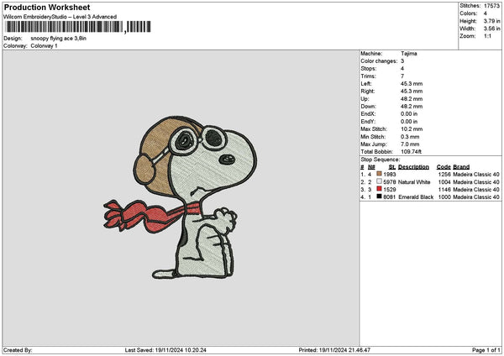The image size is (504, 356).
Task: Click the 'Last Saved: 19/11/2024' footer entry
Action: [x=165, y=350]
